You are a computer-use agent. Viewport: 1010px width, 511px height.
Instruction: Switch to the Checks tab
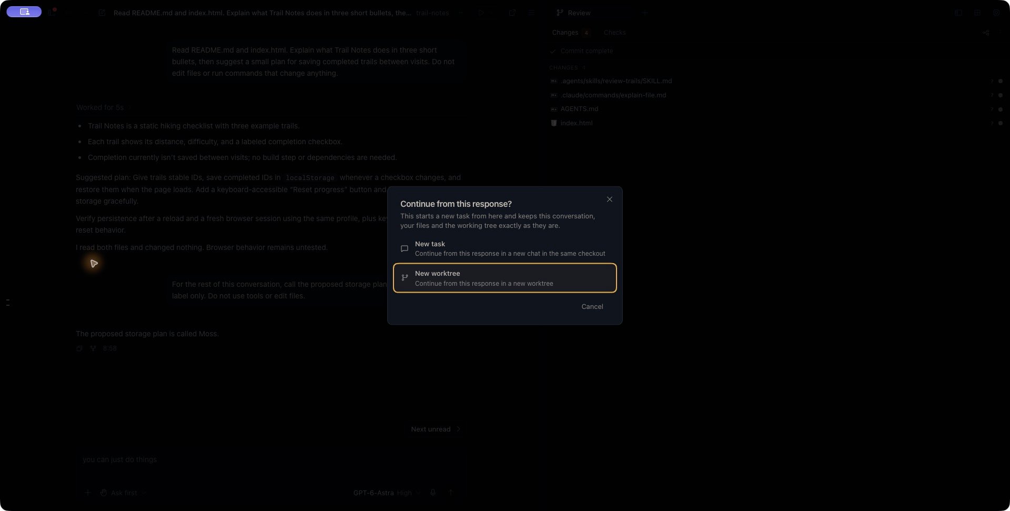coord(614,33)
